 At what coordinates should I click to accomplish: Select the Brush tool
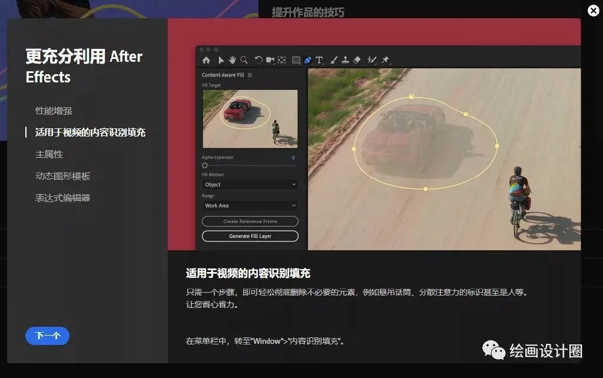click(334, 60)
